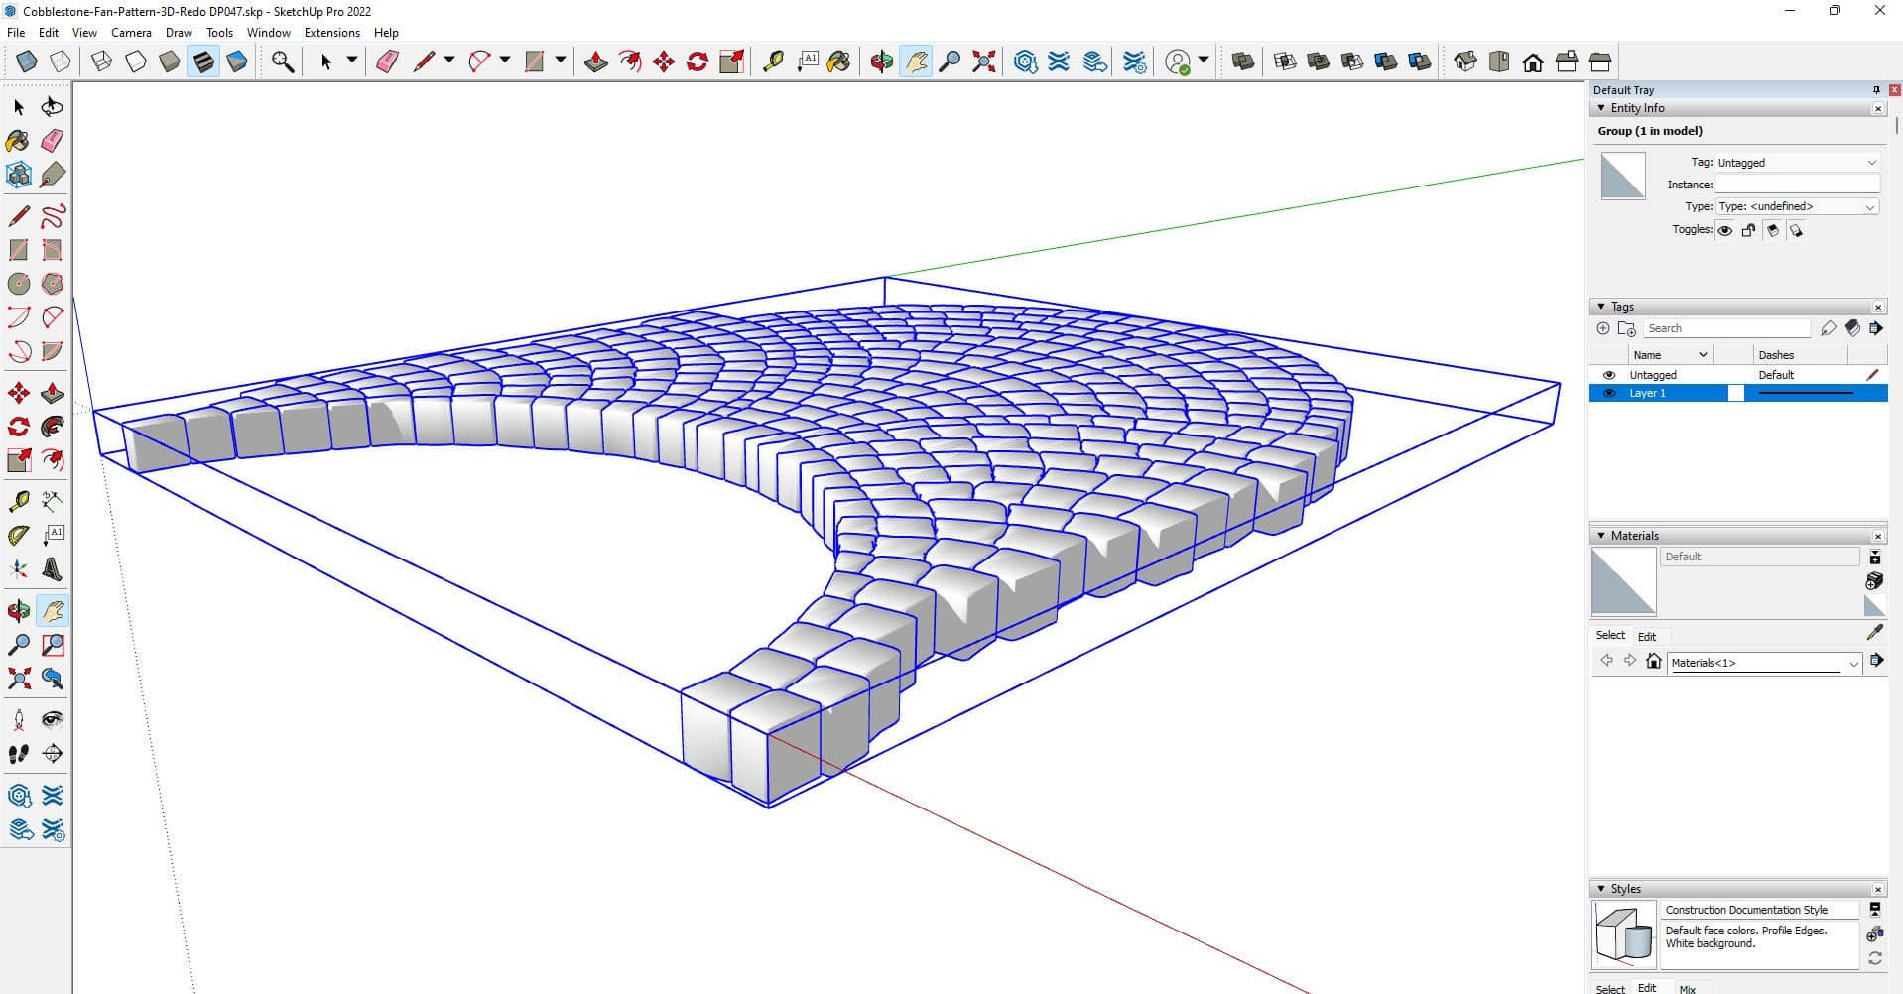Open the Extensions menu
1903x994 pixels.
pyautogui.click(x=331, y=33)
